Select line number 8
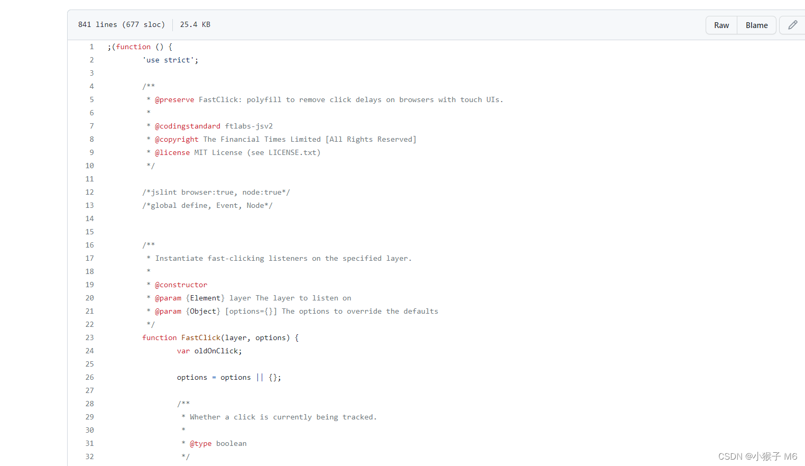805x466 pixels. pyautogui.click(x=91, y=139)
